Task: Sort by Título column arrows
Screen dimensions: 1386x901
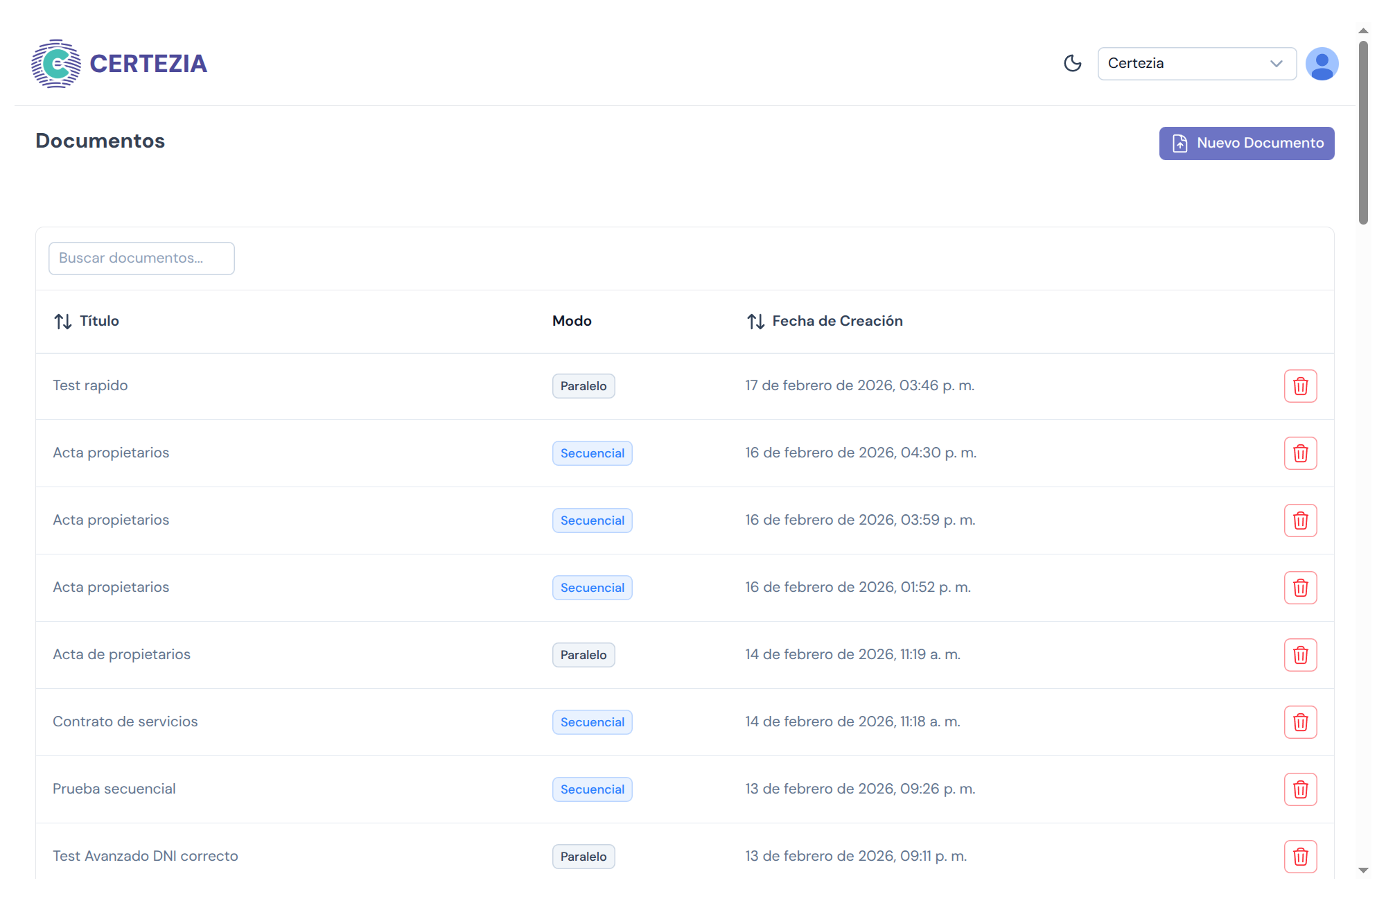Action: pyautogui.click(x=63, y=322)
